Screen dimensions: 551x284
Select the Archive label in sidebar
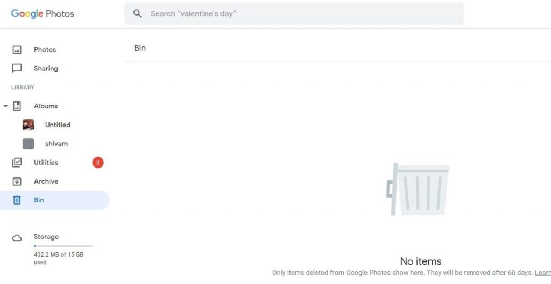pos(46,181)
